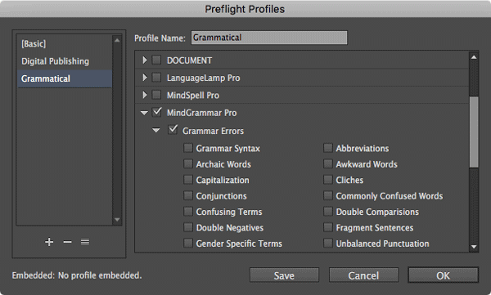Check the Archaic Words option

pyautogui.click(x=188, y=163)
